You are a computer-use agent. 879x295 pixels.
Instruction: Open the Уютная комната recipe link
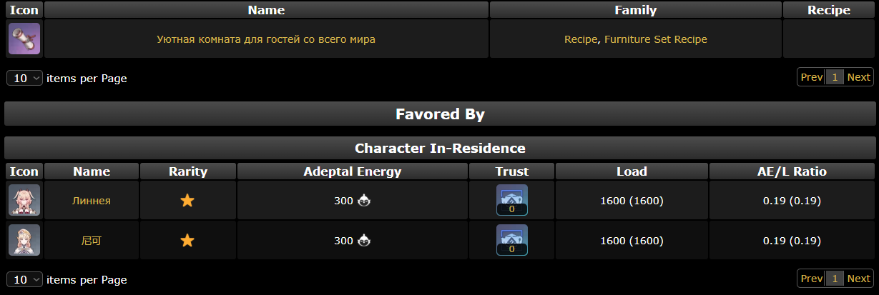[x=266, y=39]
